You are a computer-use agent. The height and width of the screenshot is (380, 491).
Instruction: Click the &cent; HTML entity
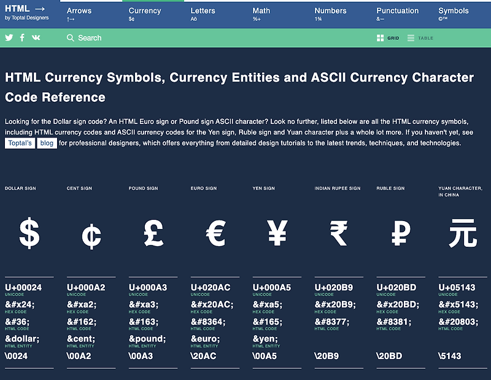(x=81, y=339)
